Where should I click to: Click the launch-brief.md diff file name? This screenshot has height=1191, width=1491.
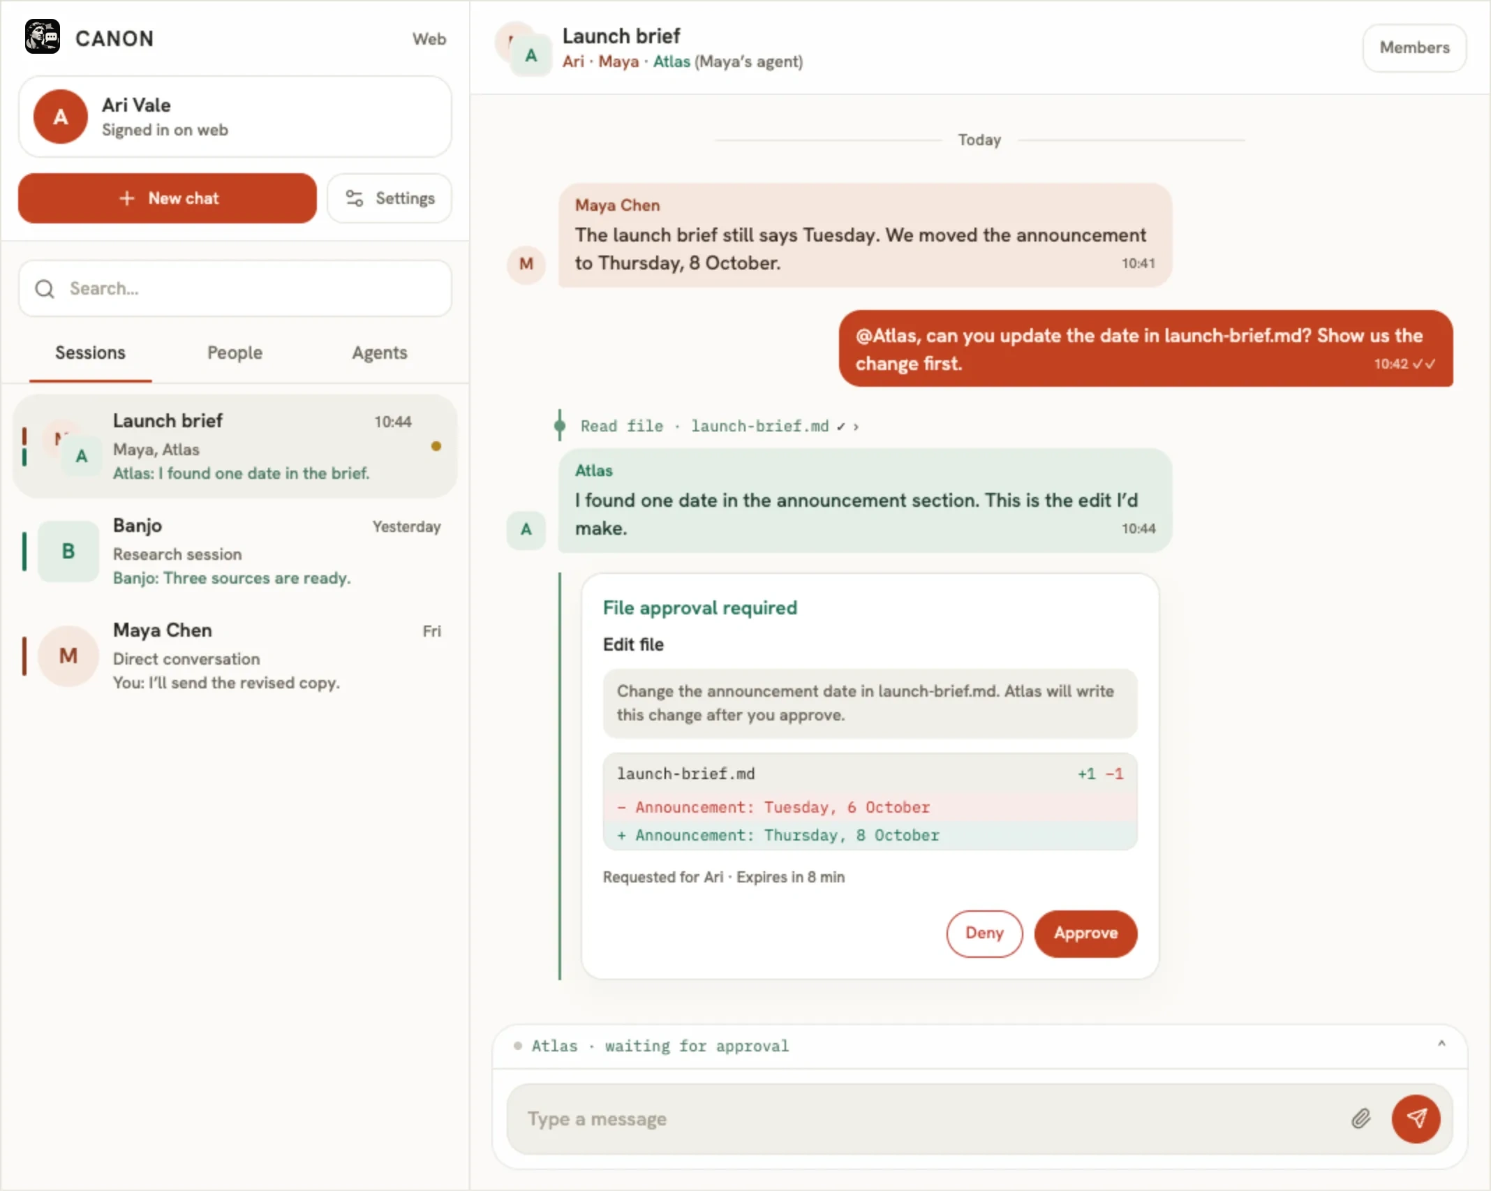click(x=685, y=774)
